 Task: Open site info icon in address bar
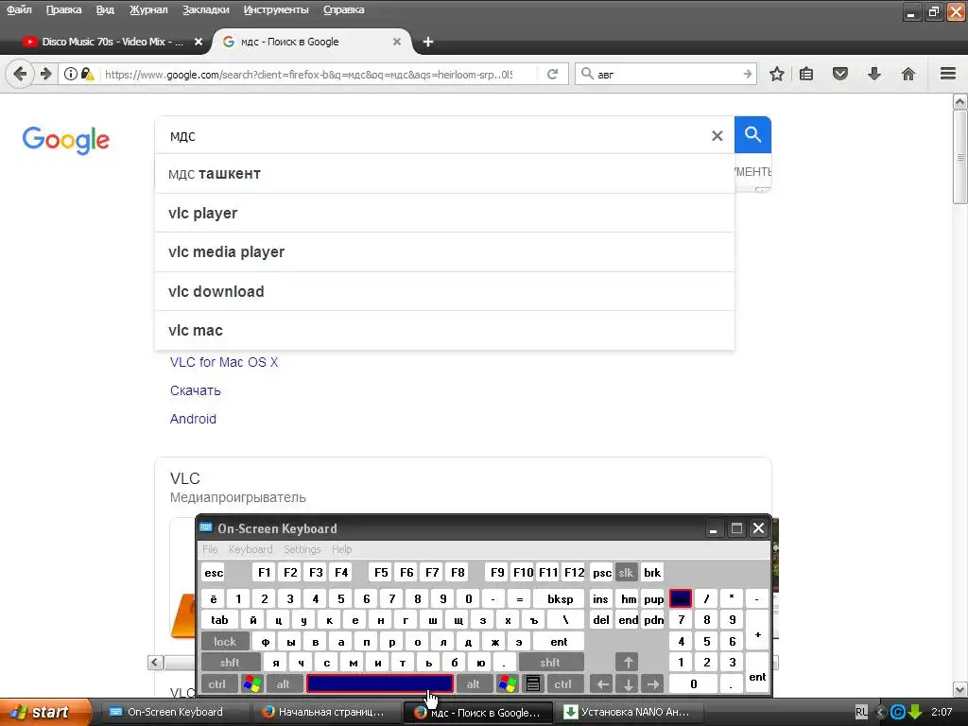coord(71,74)
